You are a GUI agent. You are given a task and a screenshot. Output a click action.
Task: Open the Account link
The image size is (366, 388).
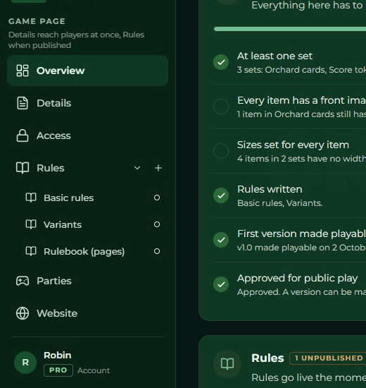[94, 370]
